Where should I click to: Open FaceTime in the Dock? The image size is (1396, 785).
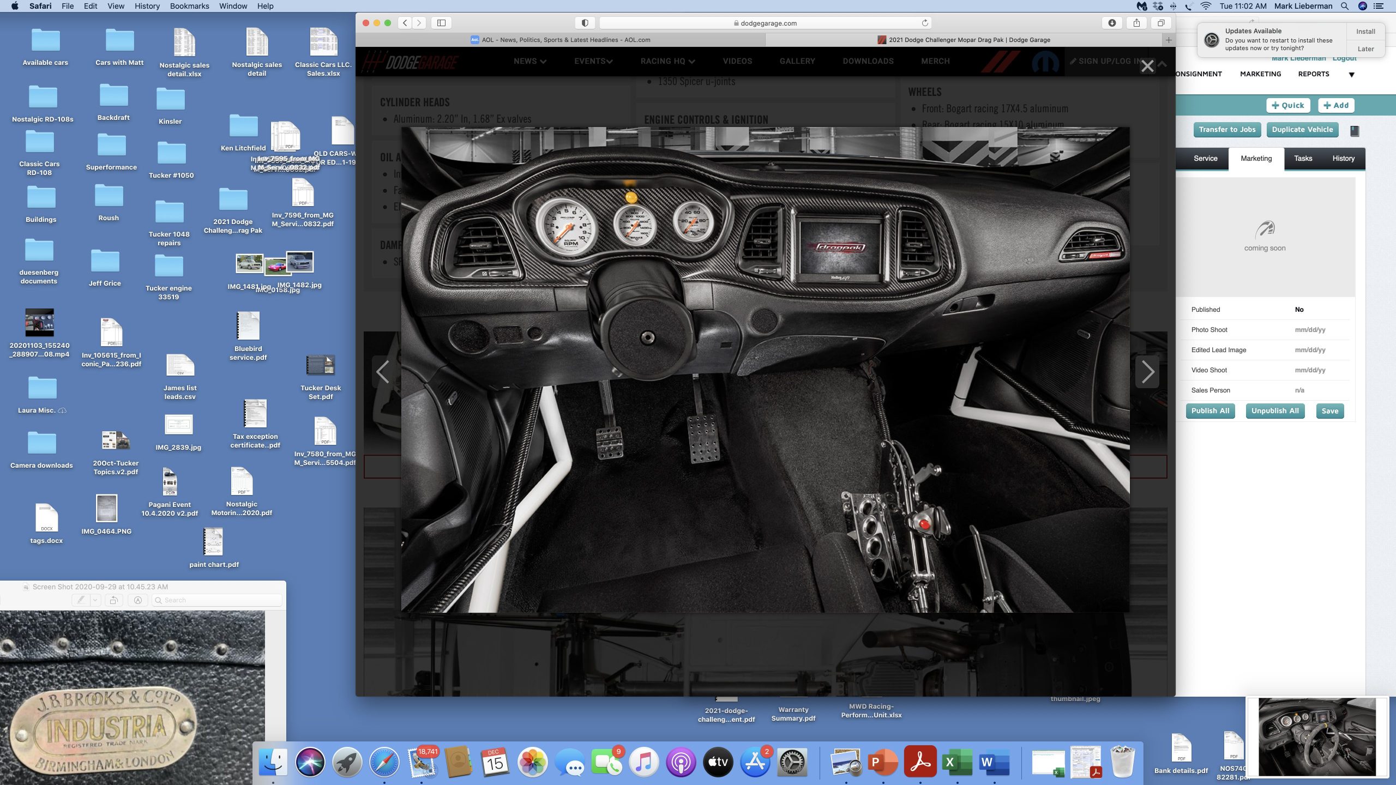click(606, 762)
